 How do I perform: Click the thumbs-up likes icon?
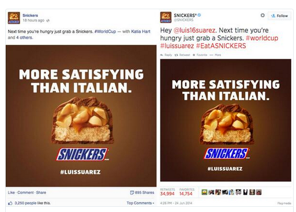(10, 203)
